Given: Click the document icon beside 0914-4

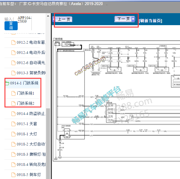Looking at the screenshot, I should pyautogui.click(x=13, y=114).
